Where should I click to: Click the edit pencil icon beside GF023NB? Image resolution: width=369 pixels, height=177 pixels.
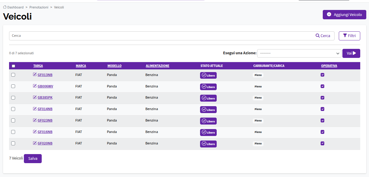tap(35, 120)
